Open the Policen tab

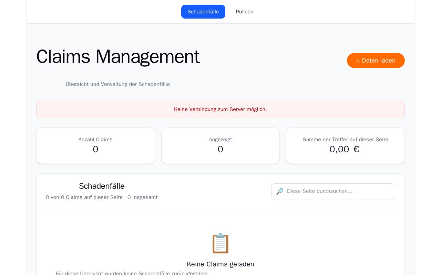pos(245,12)
